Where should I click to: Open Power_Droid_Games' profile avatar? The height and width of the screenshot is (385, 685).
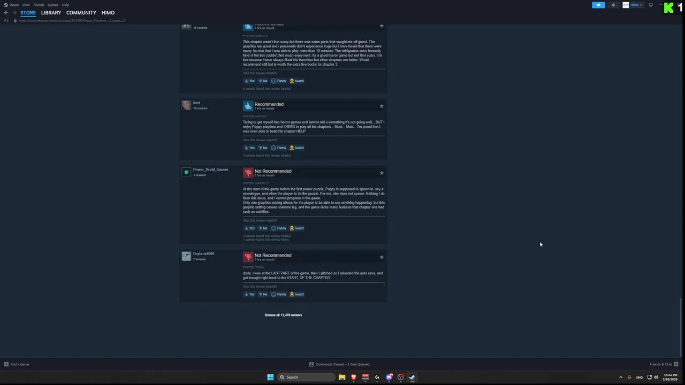pyautogui.click(x=186, y=172)
